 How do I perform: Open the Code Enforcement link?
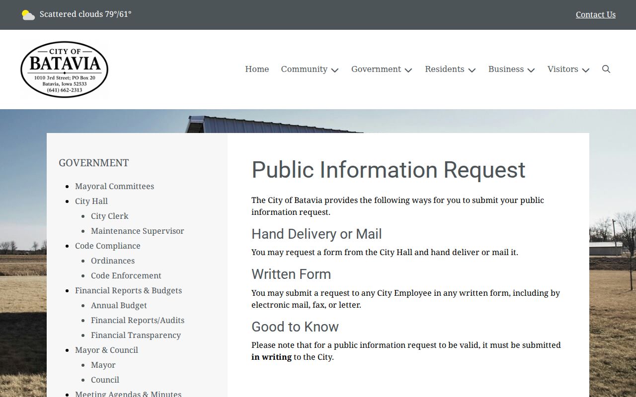pos(126,275)
